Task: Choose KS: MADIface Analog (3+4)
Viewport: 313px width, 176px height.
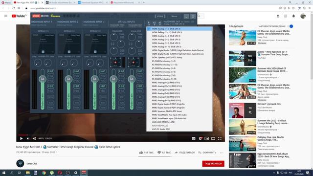Action: (x=179, y=68)
